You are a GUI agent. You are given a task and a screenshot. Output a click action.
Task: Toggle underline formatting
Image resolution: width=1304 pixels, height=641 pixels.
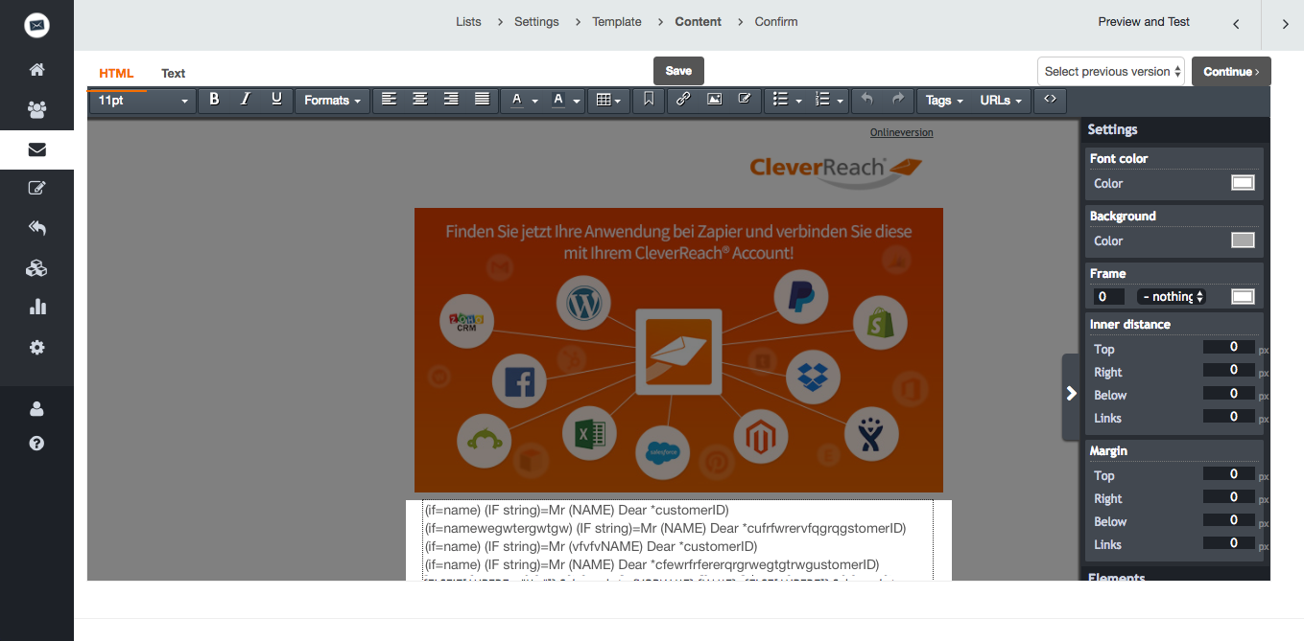(276, 100)
